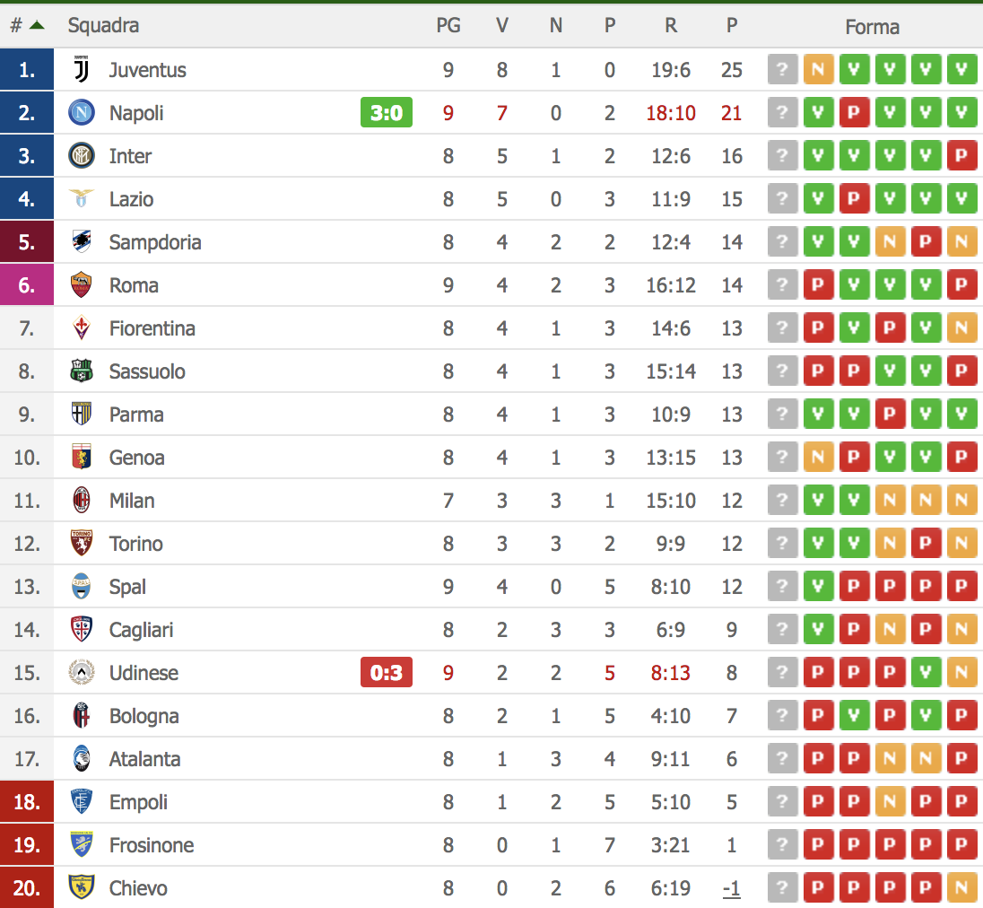
Task: Click the Forma column header
Action: coord(872,27)
